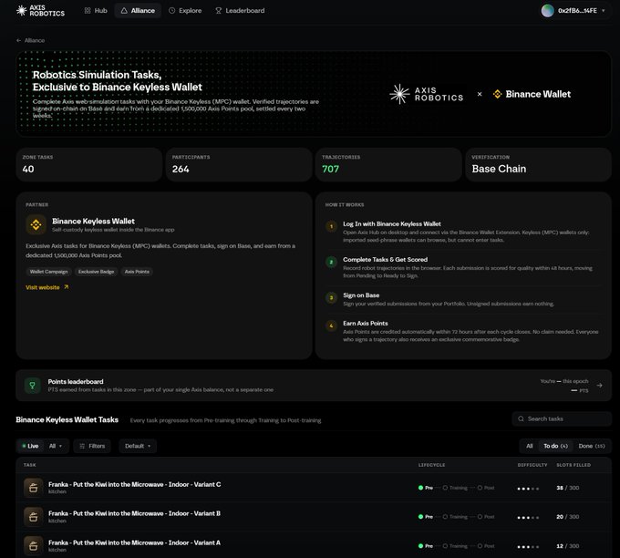Open the All dropdown next to Live
The width and height of the screenshot is (620, 558).
point(56,446)
